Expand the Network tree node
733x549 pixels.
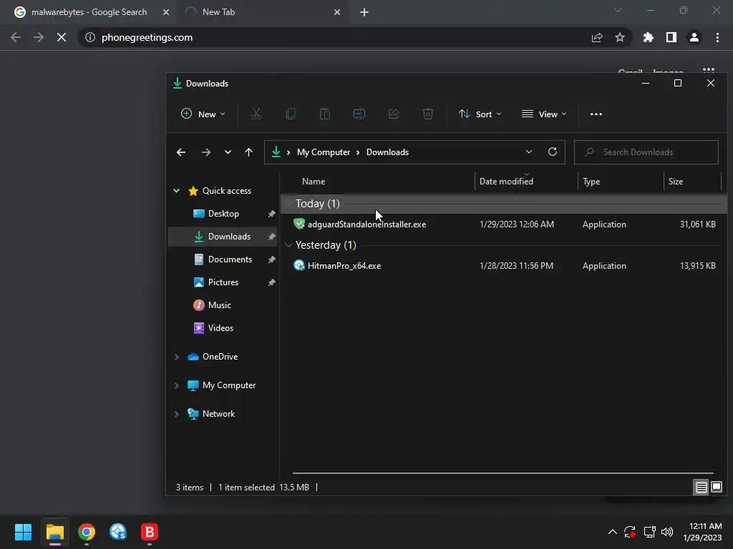pyautogui.click(x=176, y=414)
